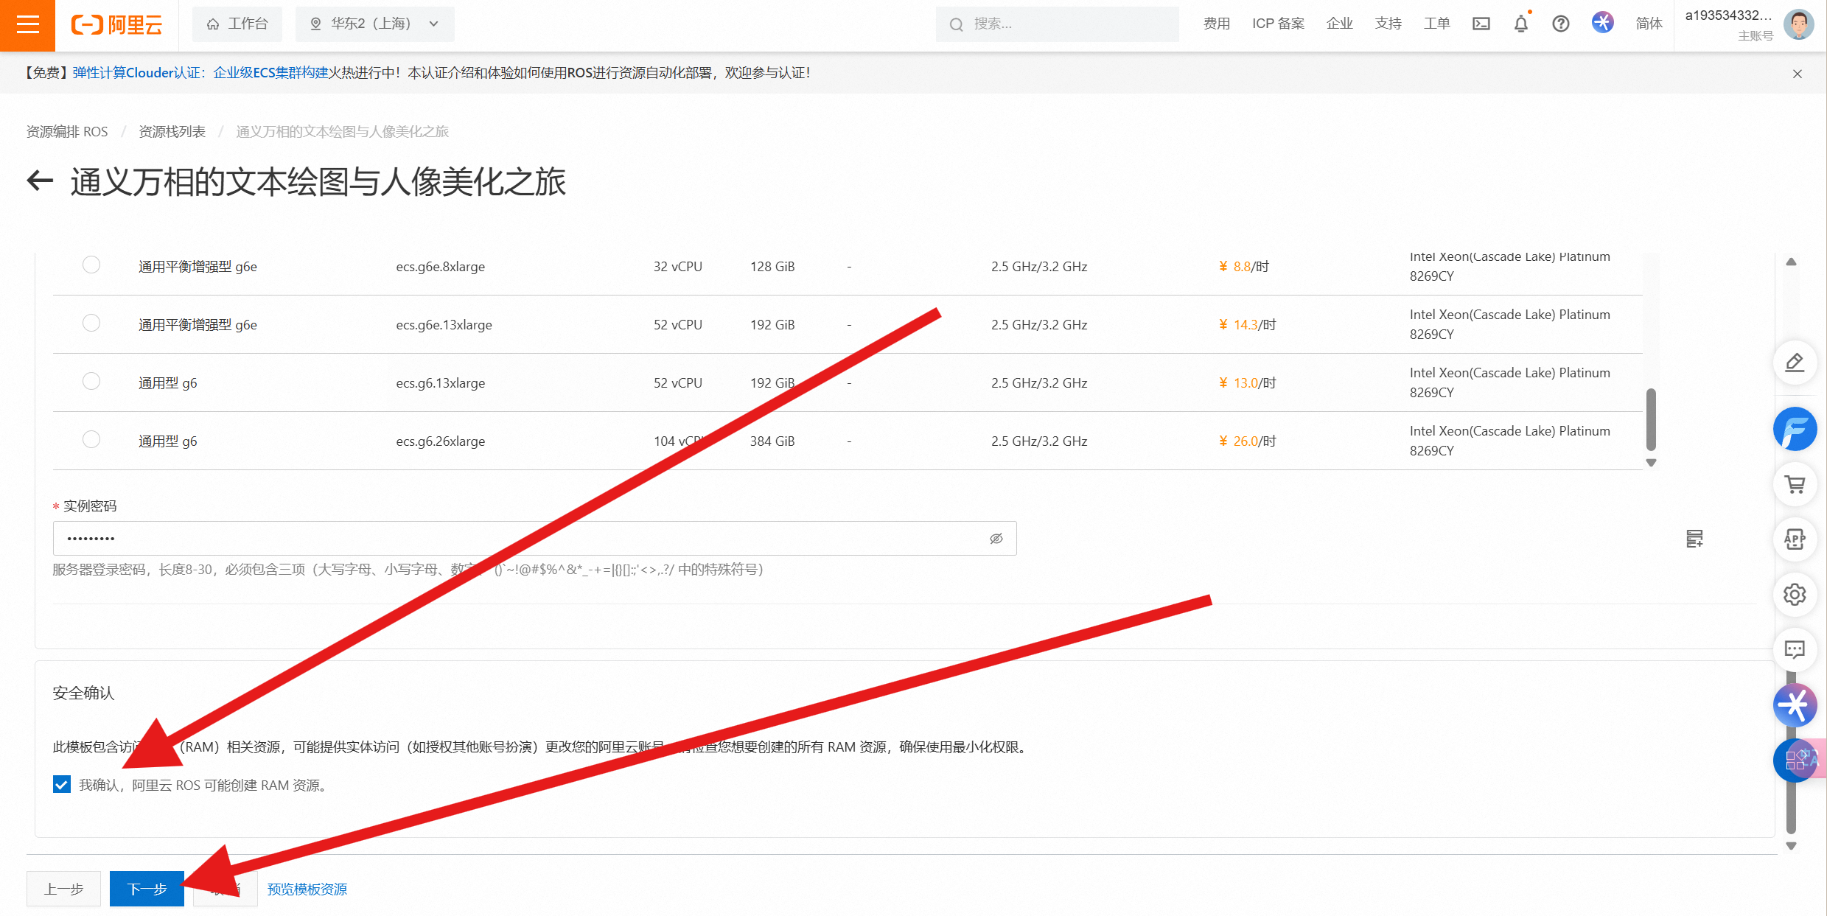Open the 预览模板资源 link

(307, 889)
